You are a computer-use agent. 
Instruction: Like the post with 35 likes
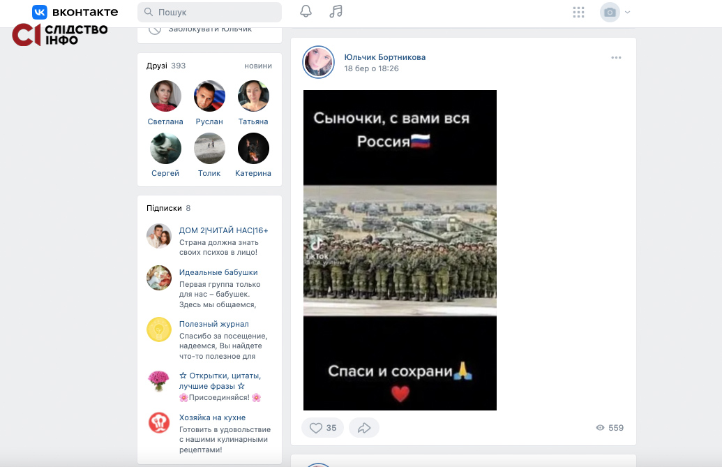point(322,428)
